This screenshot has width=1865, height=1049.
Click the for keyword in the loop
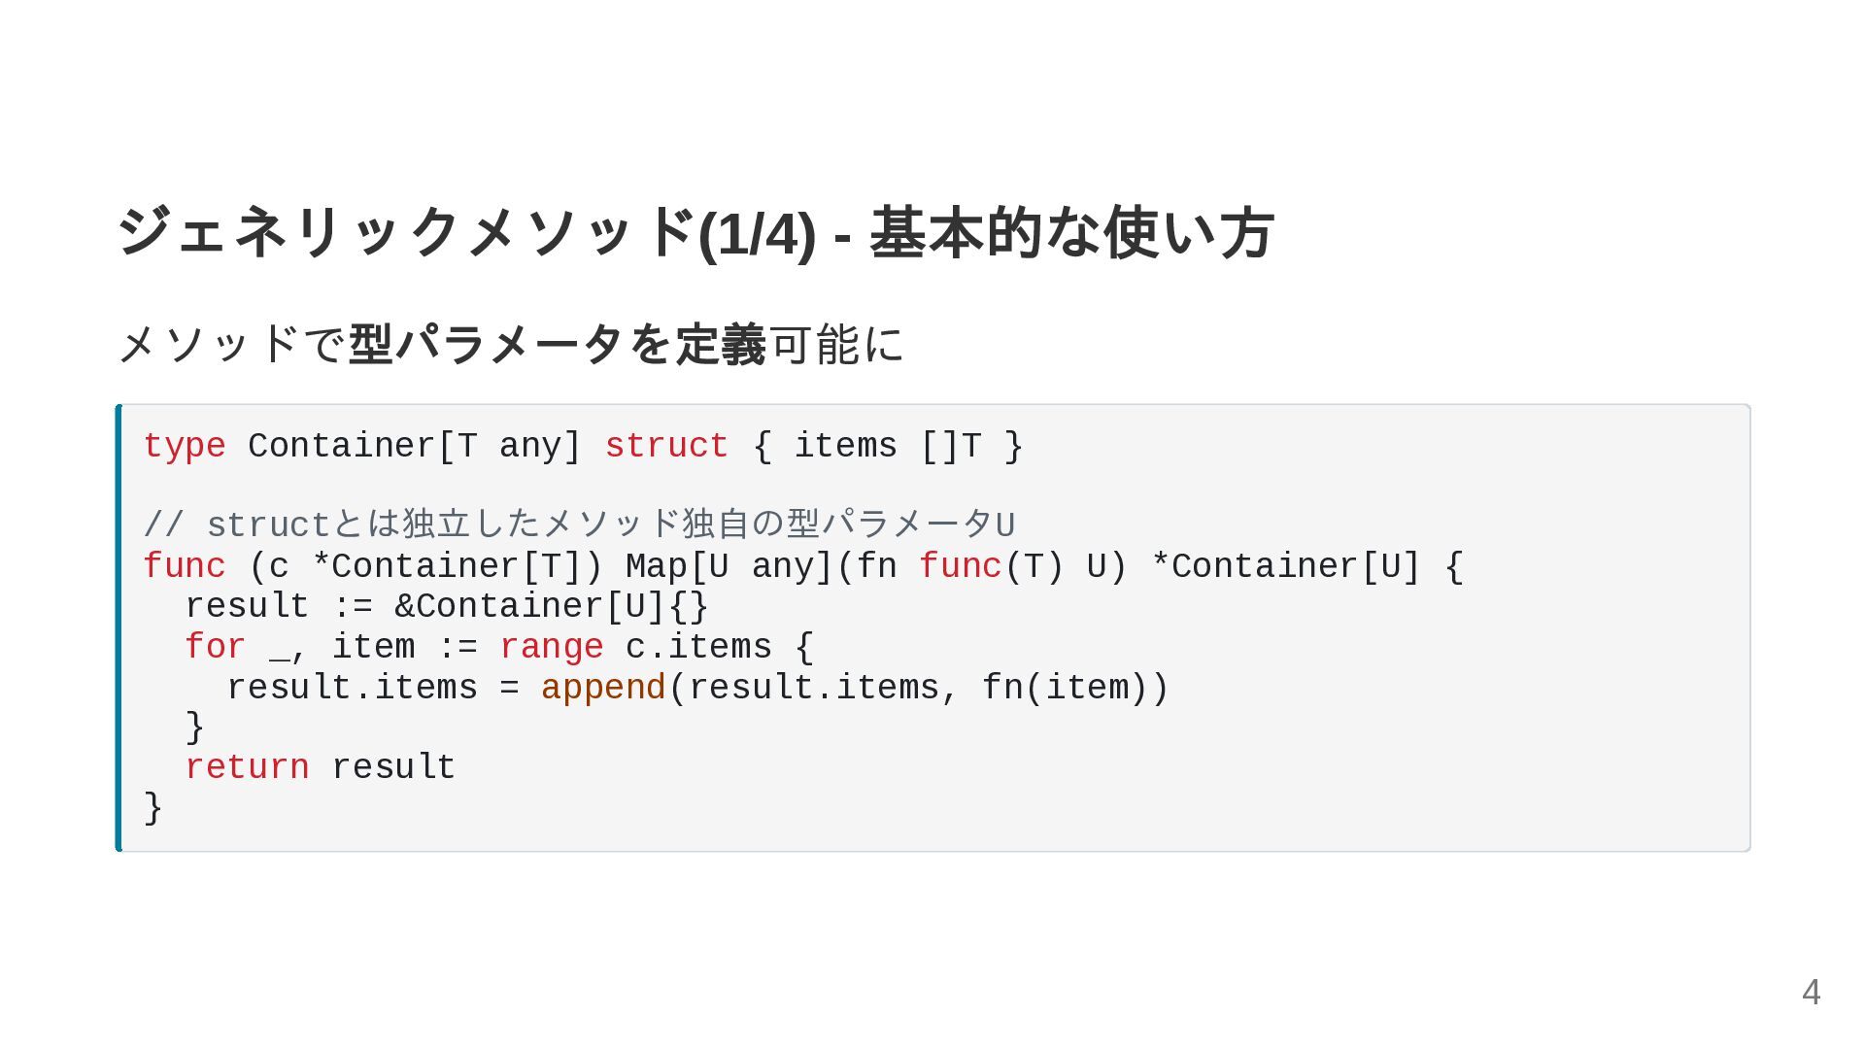click(x=216, y=647)
